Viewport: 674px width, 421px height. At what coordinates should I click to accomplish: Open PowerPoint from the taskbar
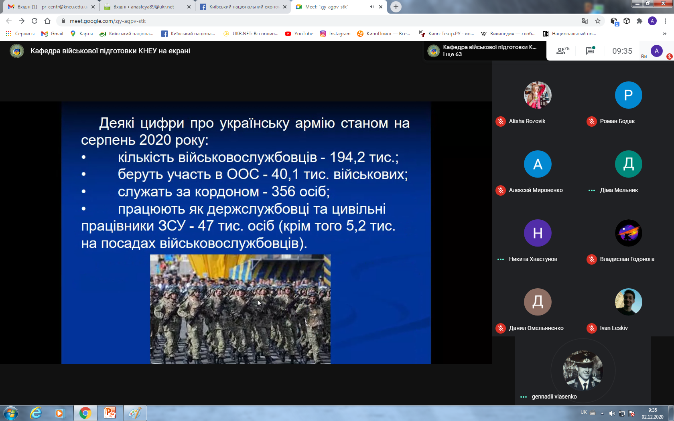click(110, 413)
